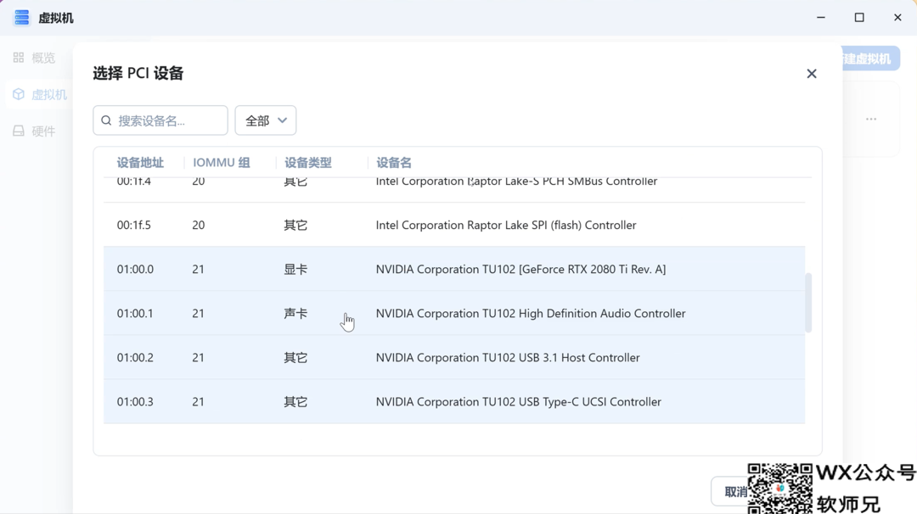This screenshot has width=917, height=514.
Task: Select the GeForce RTX 2080 Ti device row
Action: tap(453, 269)
